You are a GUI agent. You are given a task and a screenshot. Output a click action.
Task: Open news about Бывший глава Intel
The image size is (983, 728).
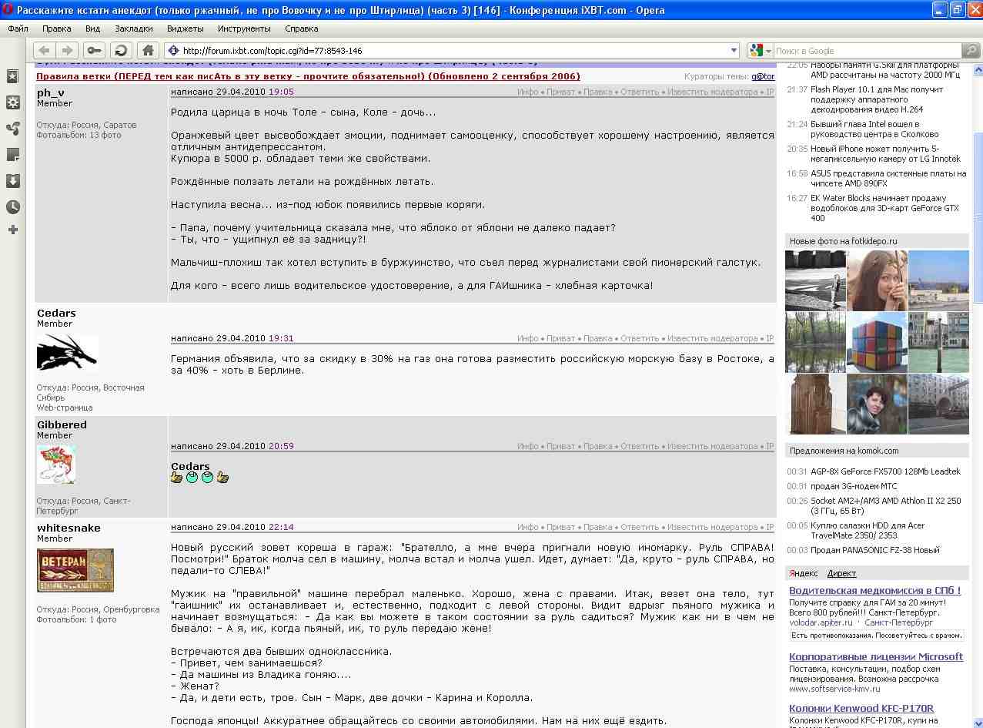874,129
